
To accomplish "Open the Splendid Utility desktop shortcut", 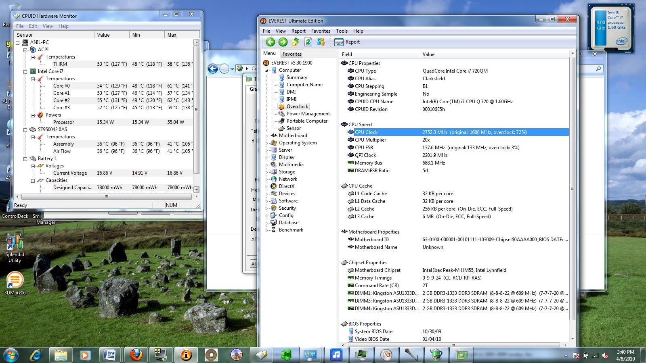I will (x=15, y=248).
